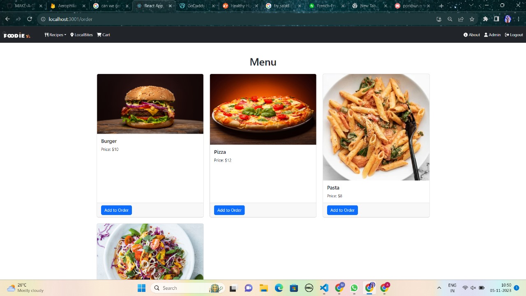Log out using the Logout link

click(514, 35)
